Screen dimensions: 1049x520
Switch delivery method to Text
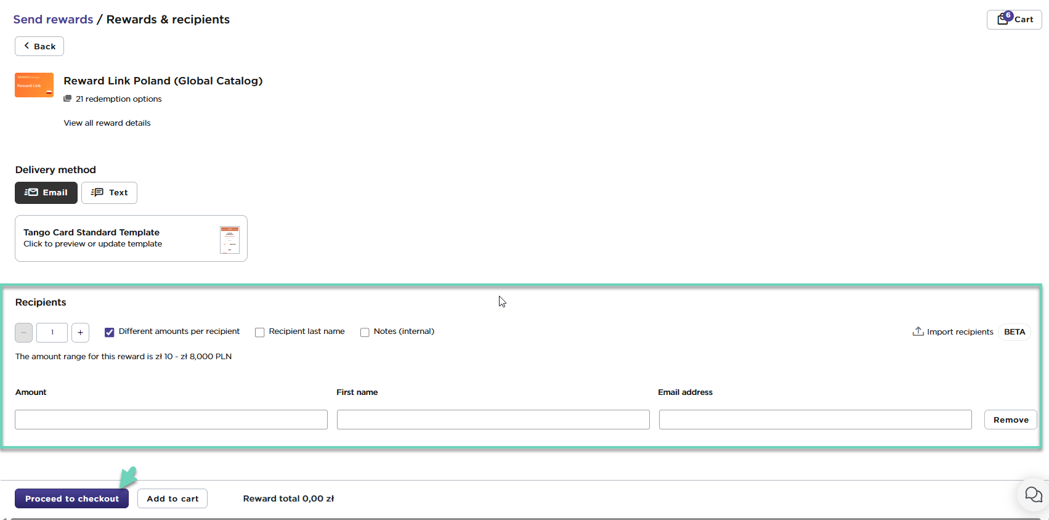point(109,193)
